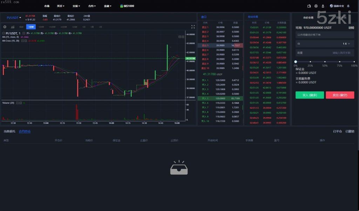Viewport: 359px width, 211px height.
Task: Toggle visibility of MA Cross indicator
Action: [23, 41]
